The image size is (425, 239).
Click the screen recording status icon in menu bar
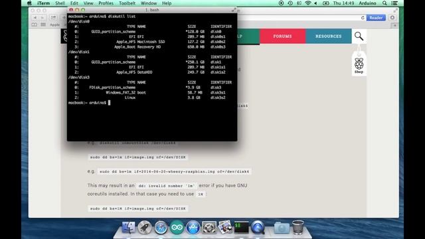pos(281,3)
